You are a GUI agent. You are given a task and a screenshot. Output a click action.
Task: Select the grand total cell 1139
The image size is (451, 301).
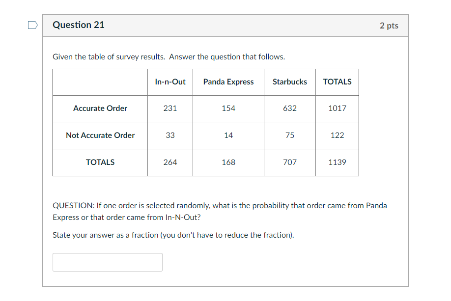337,162
